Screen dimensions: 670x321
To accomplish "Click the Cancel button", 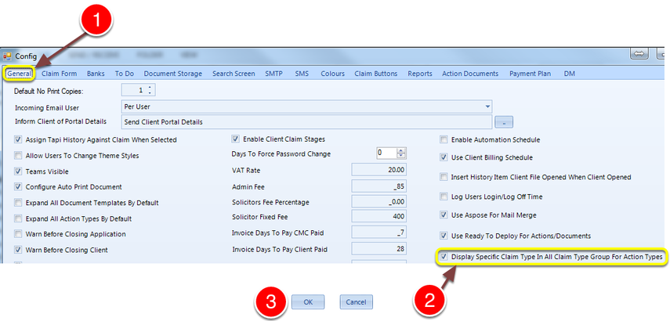I will [356, 301].
